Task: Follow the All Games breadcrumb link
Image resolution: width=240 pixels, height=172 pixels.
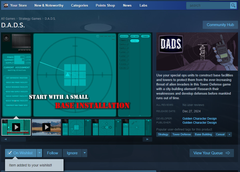Action: [x=8, y=18]
